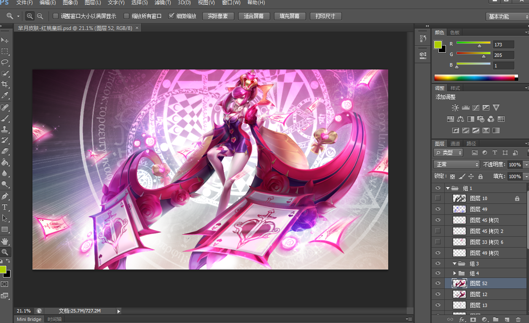Hide layer 图层 49
Viewport: 529px width, 323px height.
pyautogui.click(x=438, y=209)
